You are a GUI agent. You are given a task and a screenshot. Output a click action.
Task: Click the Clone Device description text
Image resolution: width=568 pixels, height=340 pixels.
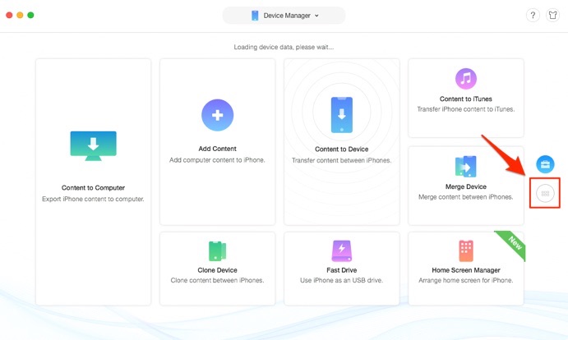[217, 280]
